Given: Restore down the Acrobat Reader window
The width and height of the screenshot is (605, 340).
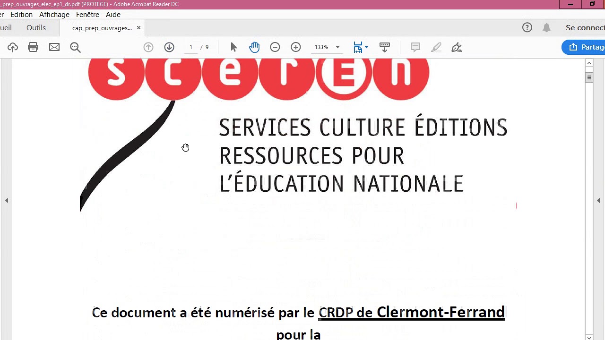Looking at the screenshot, I should [x=592, y=4].
